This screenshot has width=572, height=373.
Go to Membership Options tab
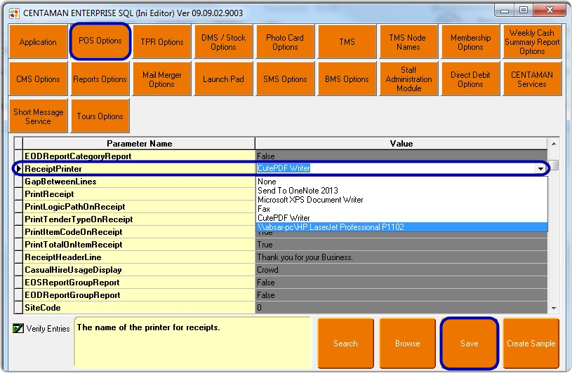[470, 42]
